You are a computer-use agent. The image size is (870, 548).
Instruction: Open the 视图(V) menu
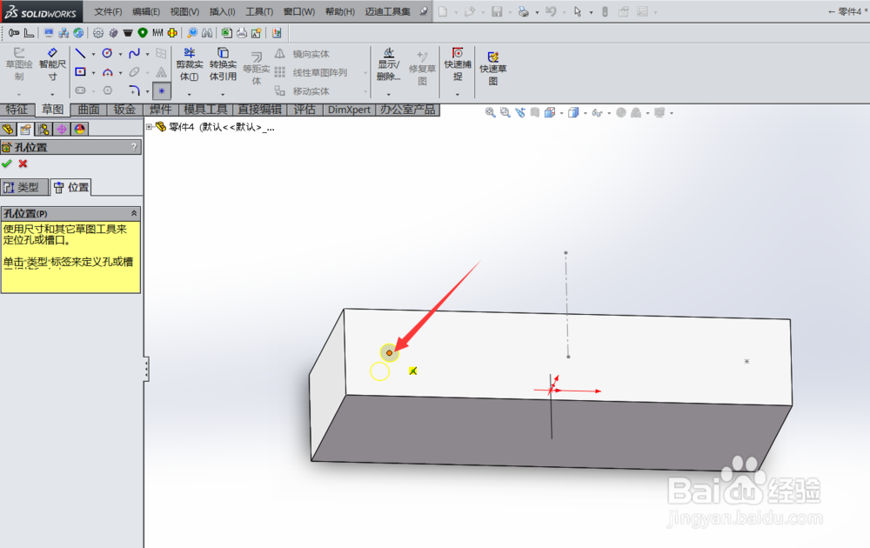[x=184, y=11]
